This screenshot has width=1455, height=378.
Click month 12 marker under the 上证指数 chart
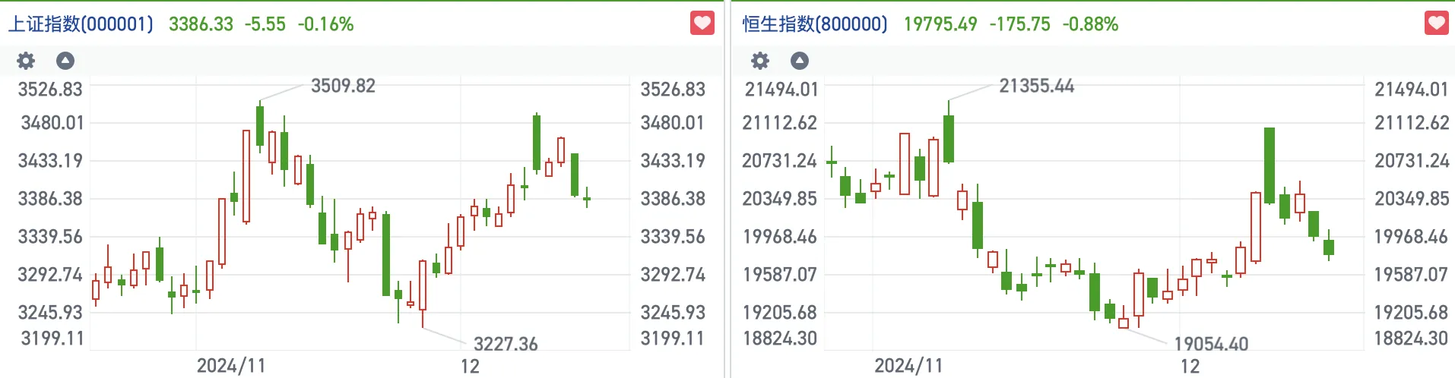point(470,367)
